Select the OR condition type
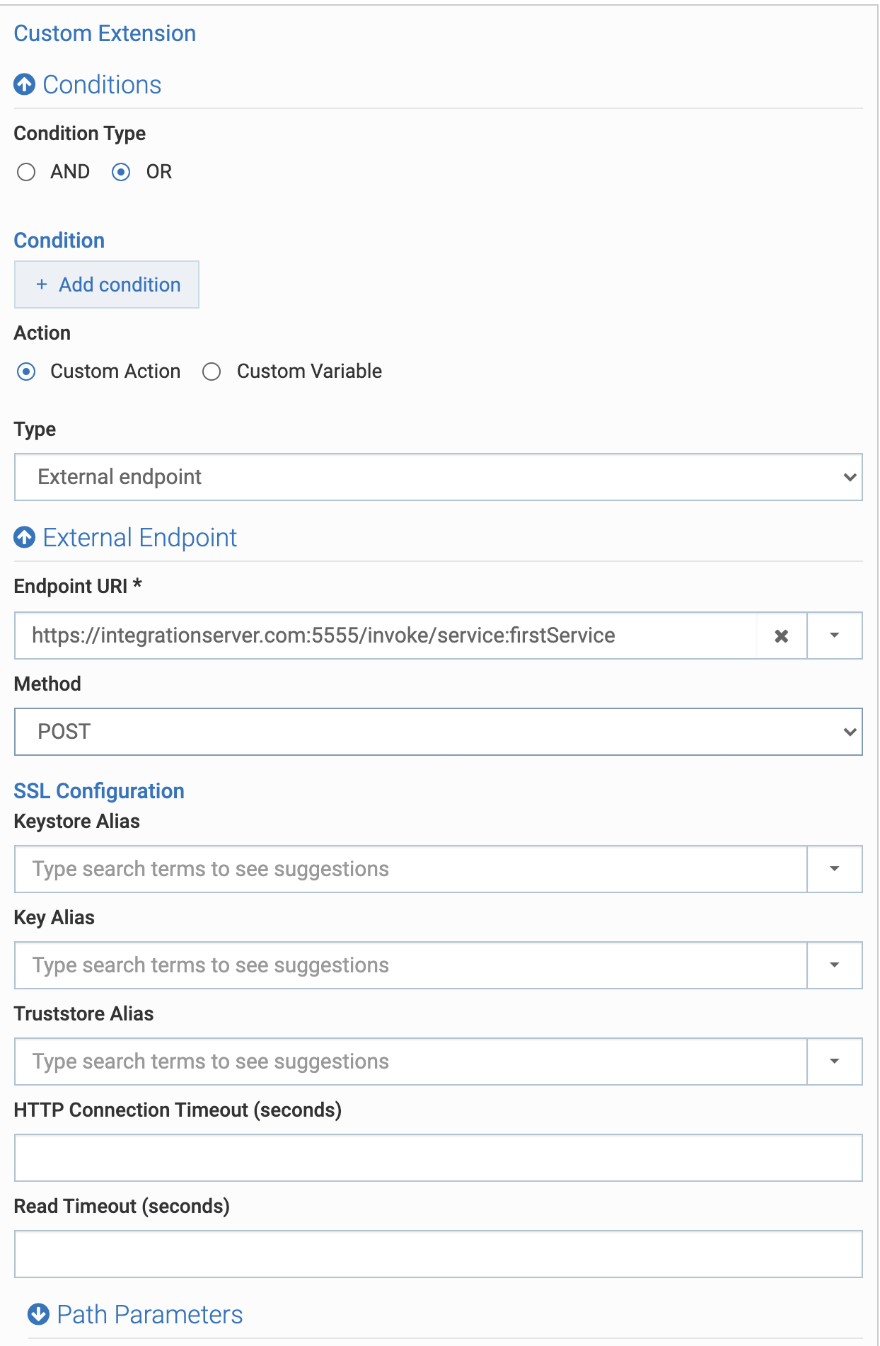 point(122,172)
